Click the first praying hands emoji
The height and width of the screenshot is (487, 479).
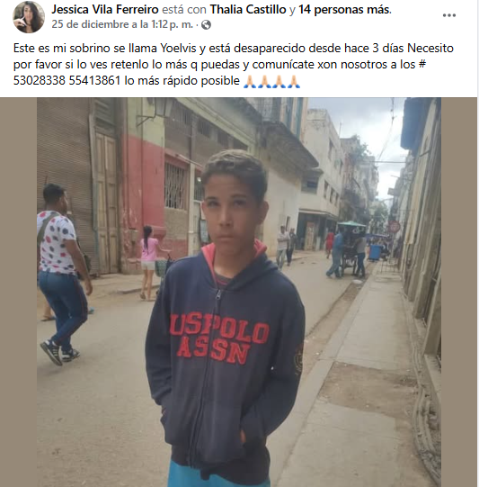pos(250,81)
